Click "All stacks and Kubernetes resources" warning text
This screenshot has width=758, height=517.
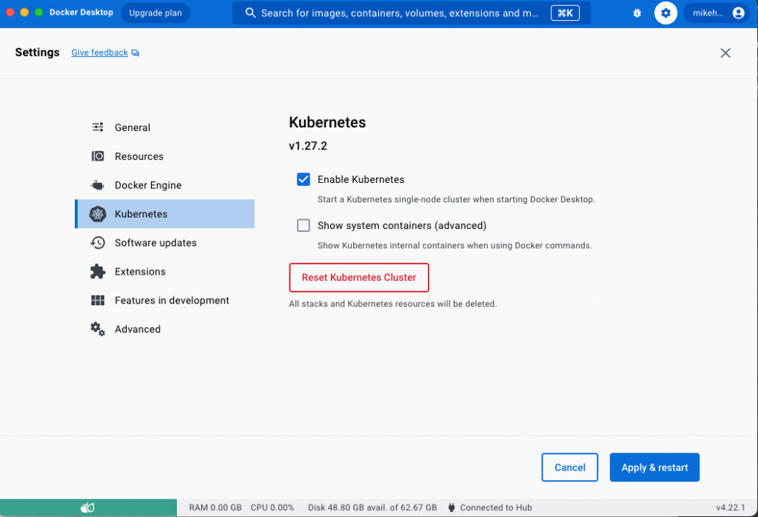tap(392, 304)
